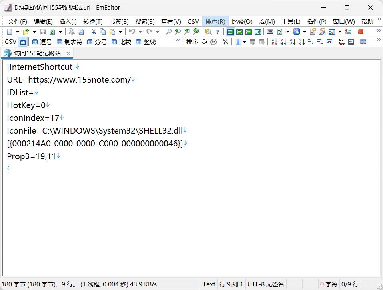Click UTF-8 无签名 encoding in status bar
Viewport: 383px width, 290px height.
[x=265, y=284]
